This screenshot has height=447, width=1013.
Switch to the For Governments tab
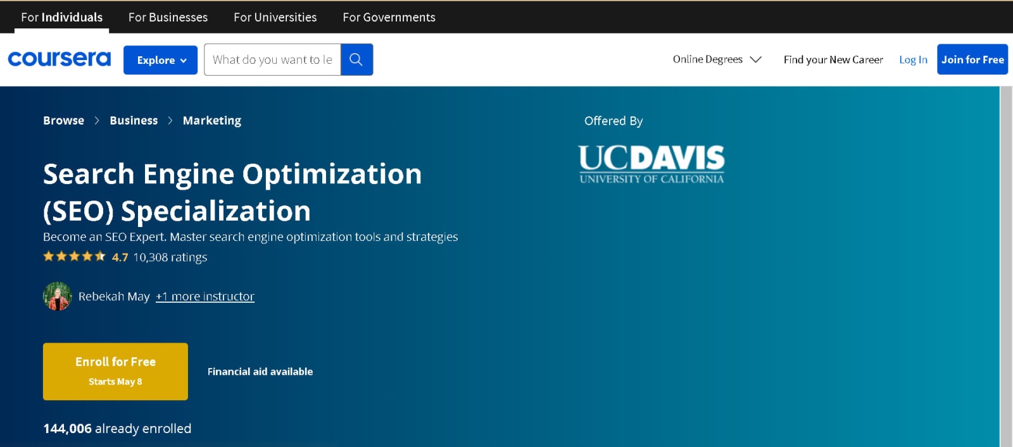point(389,17)
